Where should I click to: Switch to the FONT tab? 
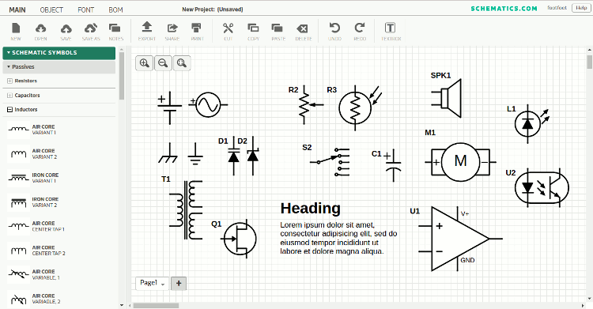pos(86,9)
